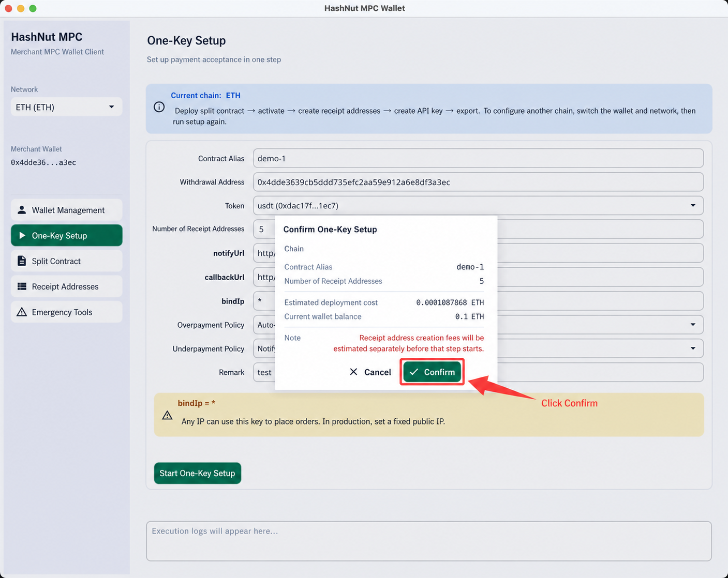Click the 'HashNut MPC' sidebar heading

pos(47,37)
